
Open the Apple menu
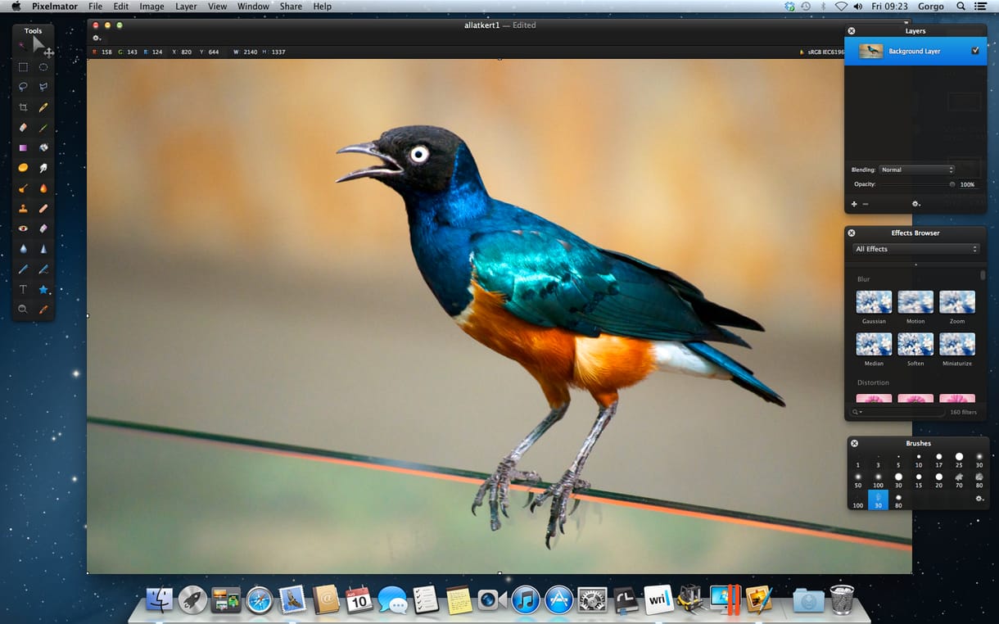[x=16, y=7]
